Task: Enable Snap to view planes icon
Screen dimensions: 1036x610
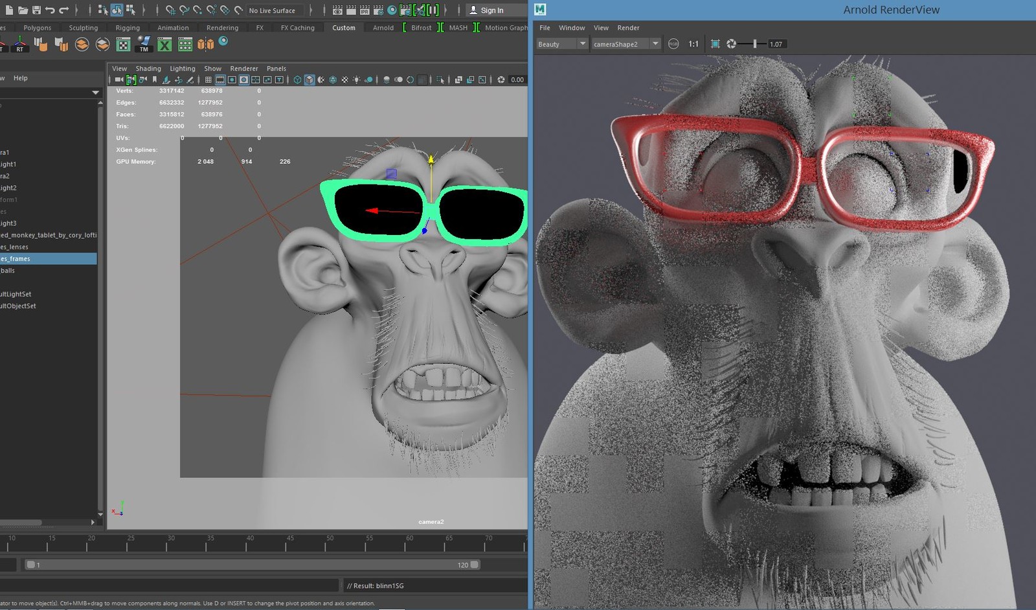Action: [x=225, y=10]
